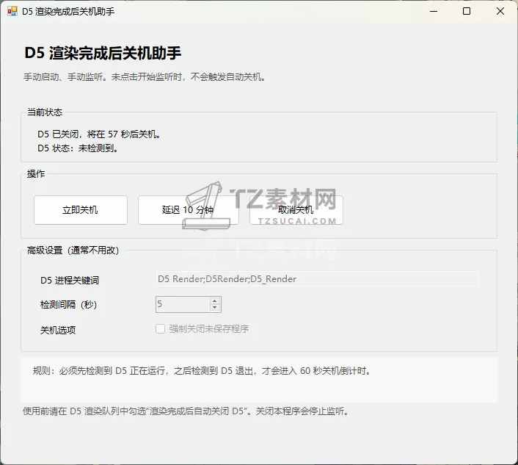Toggle 强制关闭未保存程序 checkbox
Image resolution: width=518 pixels, height=465 pixels.
(160, 329)
